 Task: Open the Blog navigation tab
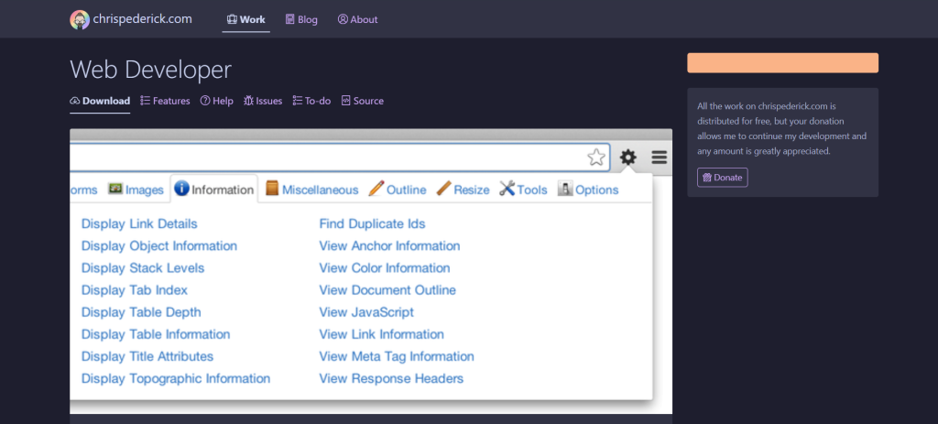coord(301,20)
